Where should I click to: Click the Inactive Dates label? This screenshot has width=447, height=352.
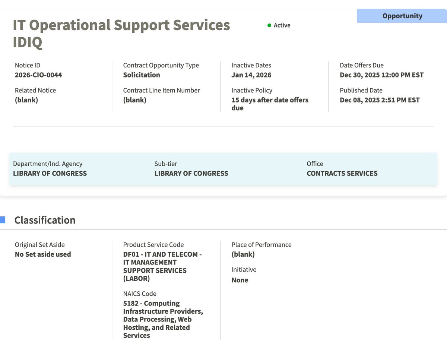coord(251,65)
